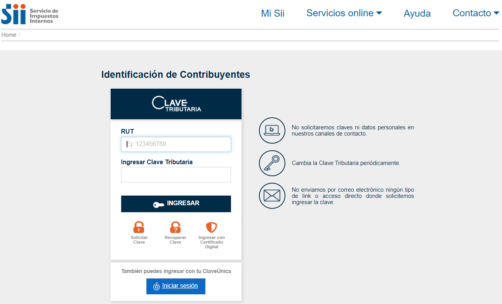502x304 pixels.
Task: Click the text 'No enviamos por correo electrónico ningún tipo'
Action: click(x=353, y=190)
